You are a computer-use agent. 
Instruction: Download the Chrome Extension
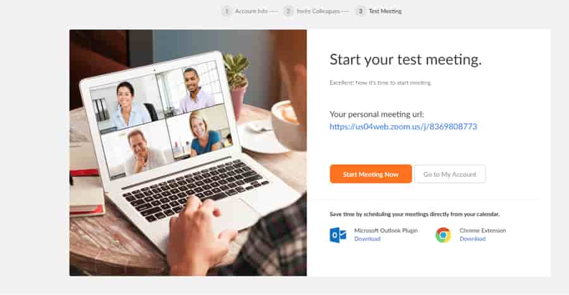click(472, 239)
